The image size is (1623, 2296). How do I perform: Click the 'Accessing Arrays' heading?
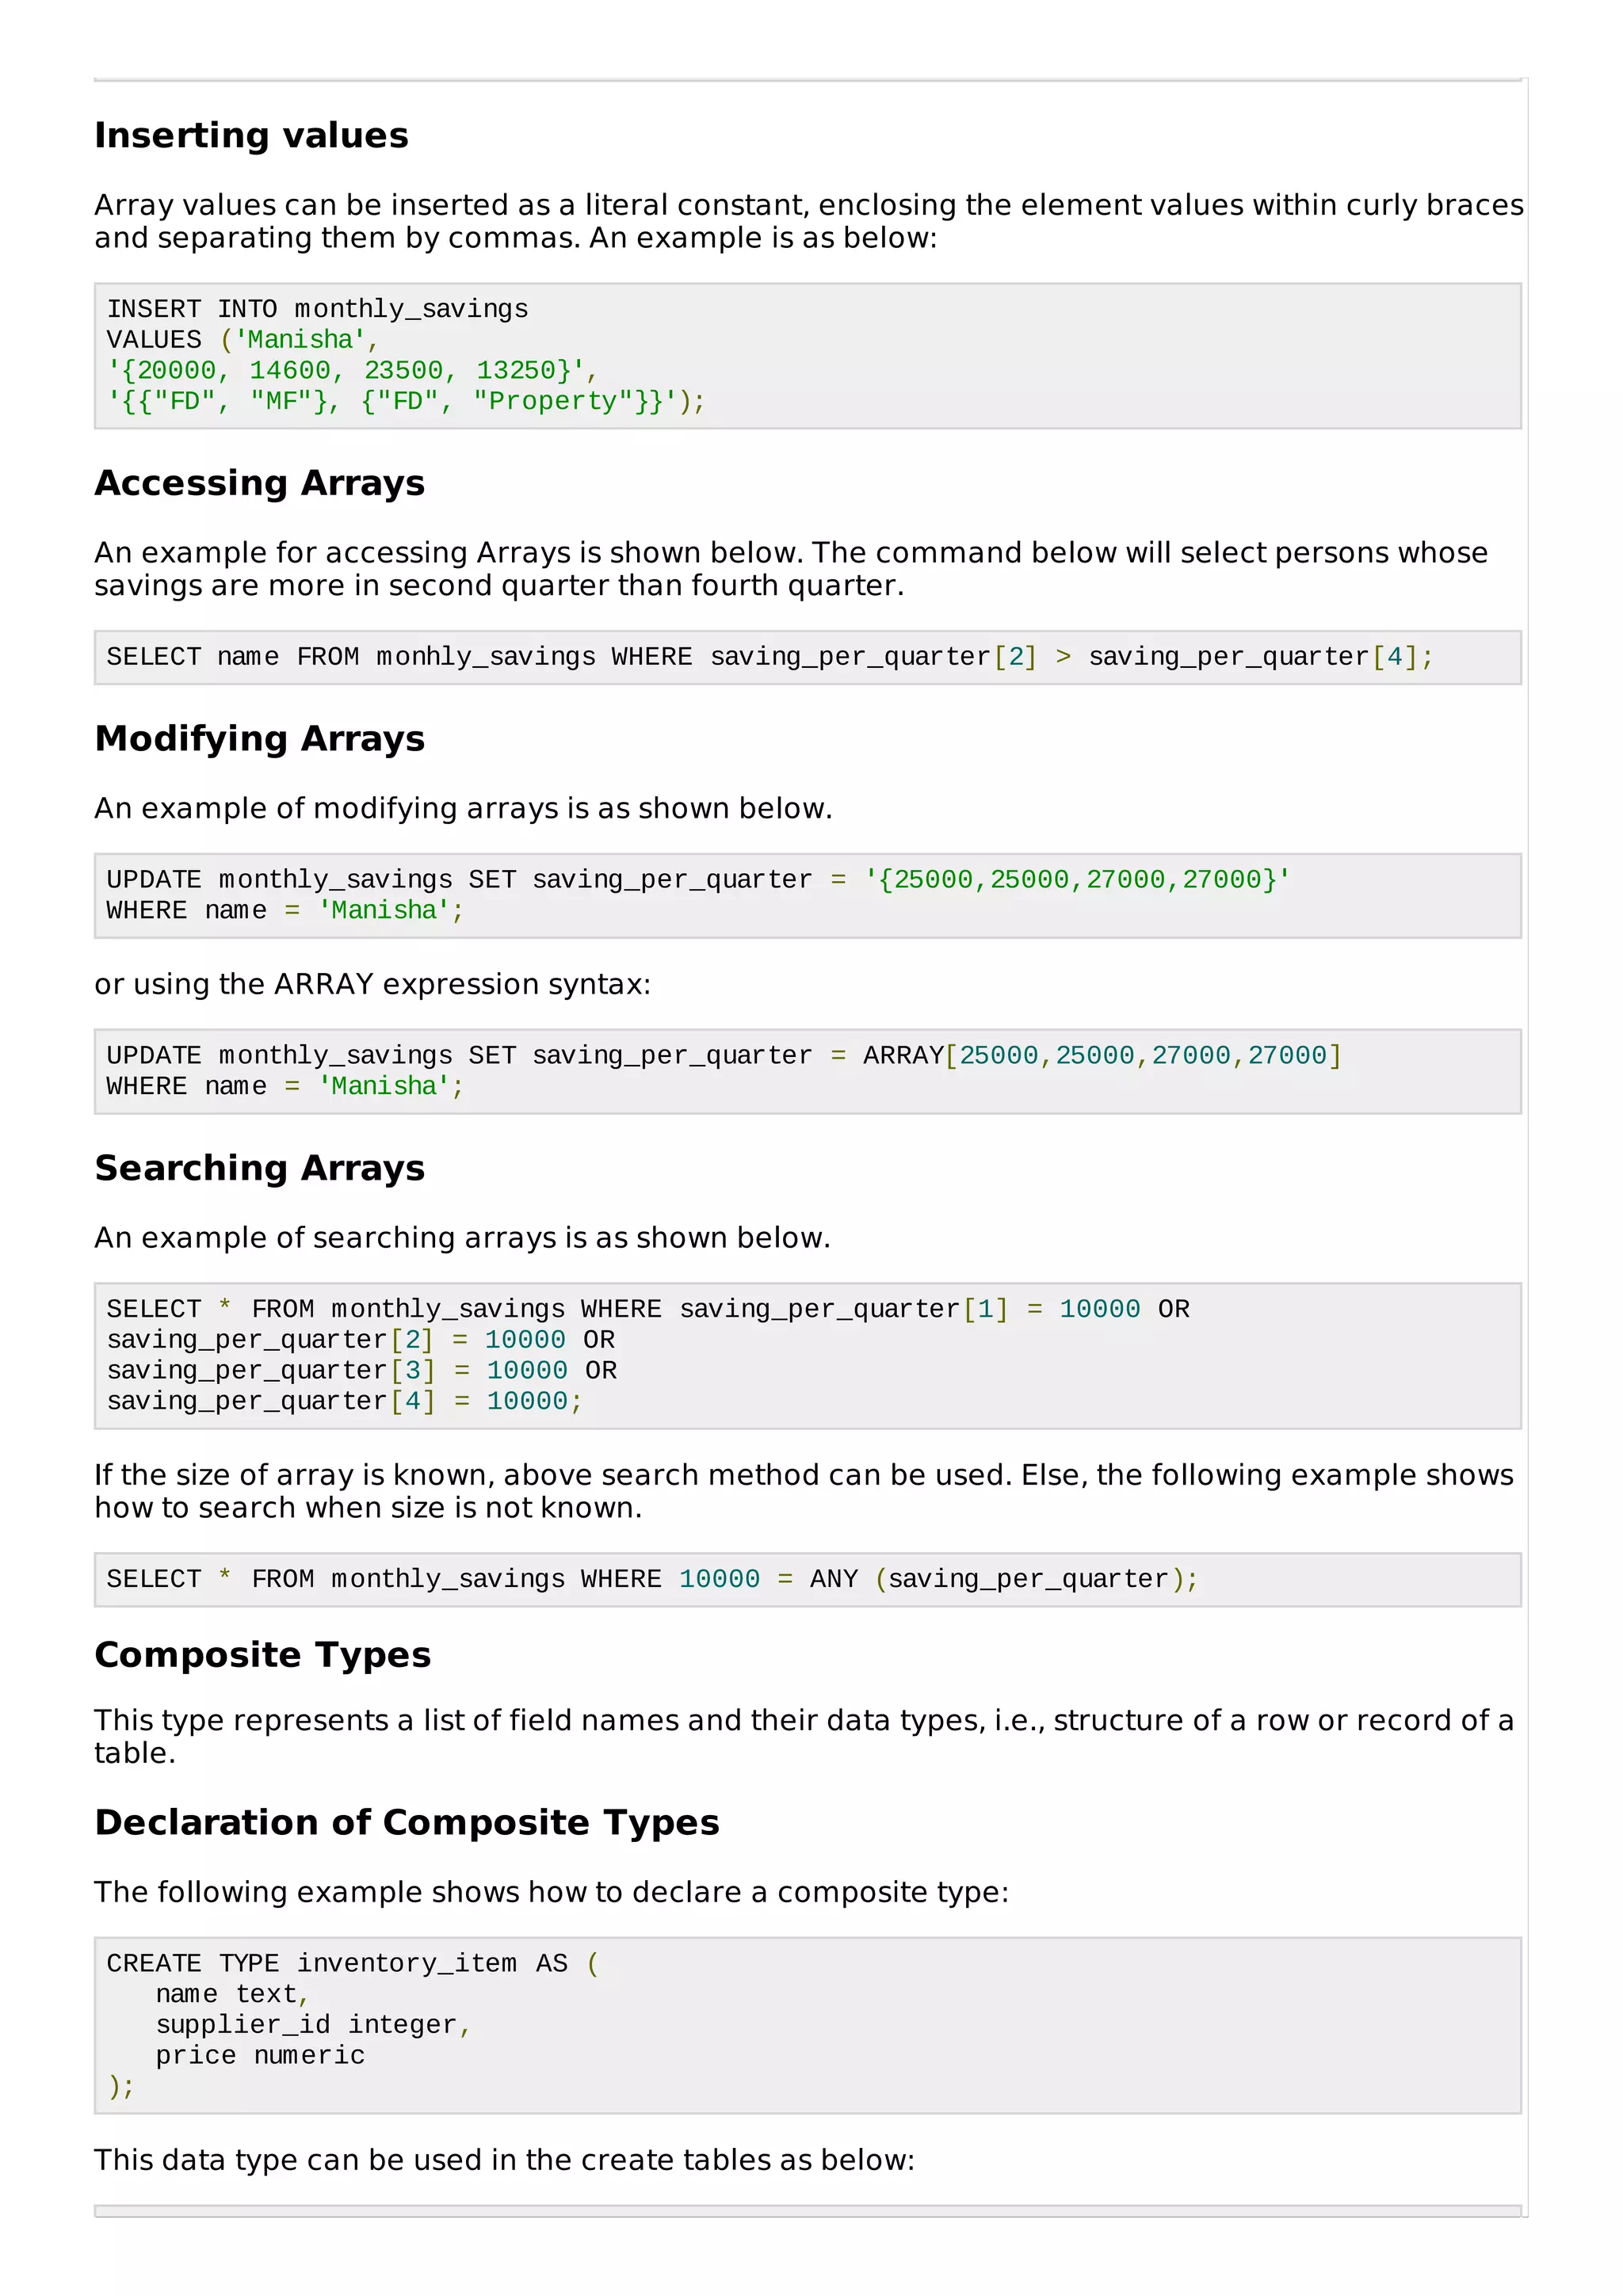tap(259, 483)
